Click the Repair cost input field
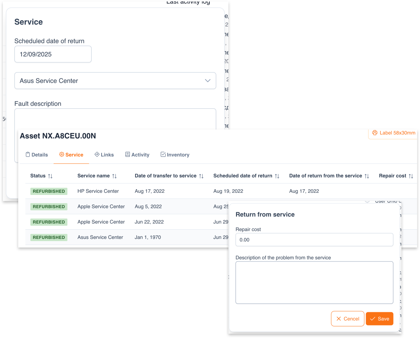Viewport: 420px width, 338px height. 314,240
